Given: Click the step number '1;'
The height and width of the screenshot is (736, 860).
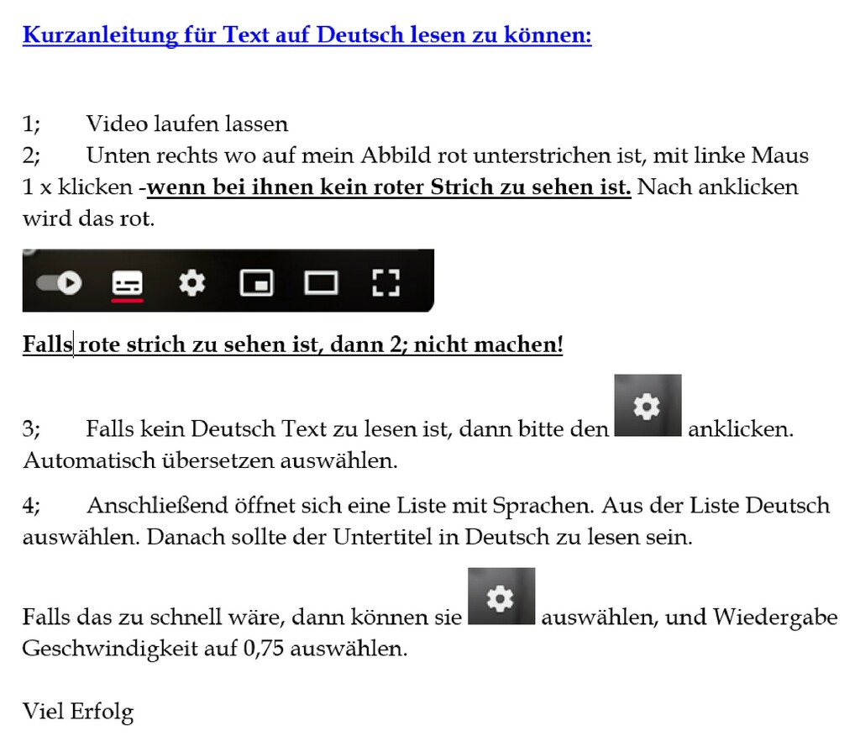Looking at the screenshot, I should 31,124.
